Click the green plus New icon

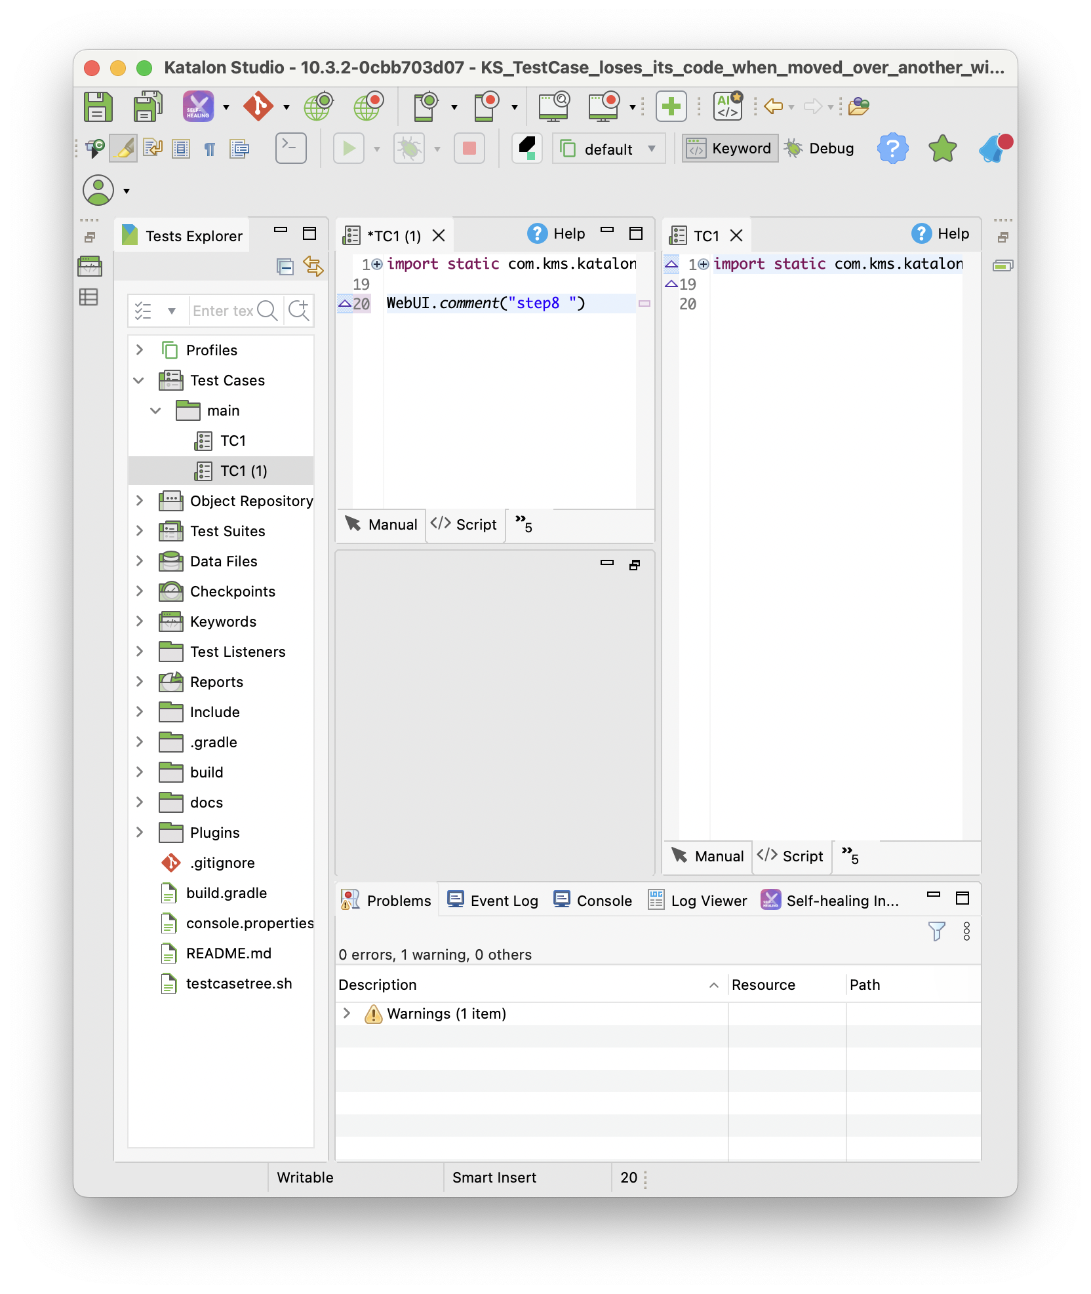tap(671, 106)
